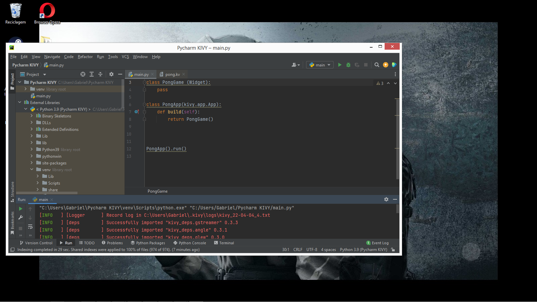537x302 pixels.
Task: Toggle read-only lock icon in status bar
Action: pos(393,250)
